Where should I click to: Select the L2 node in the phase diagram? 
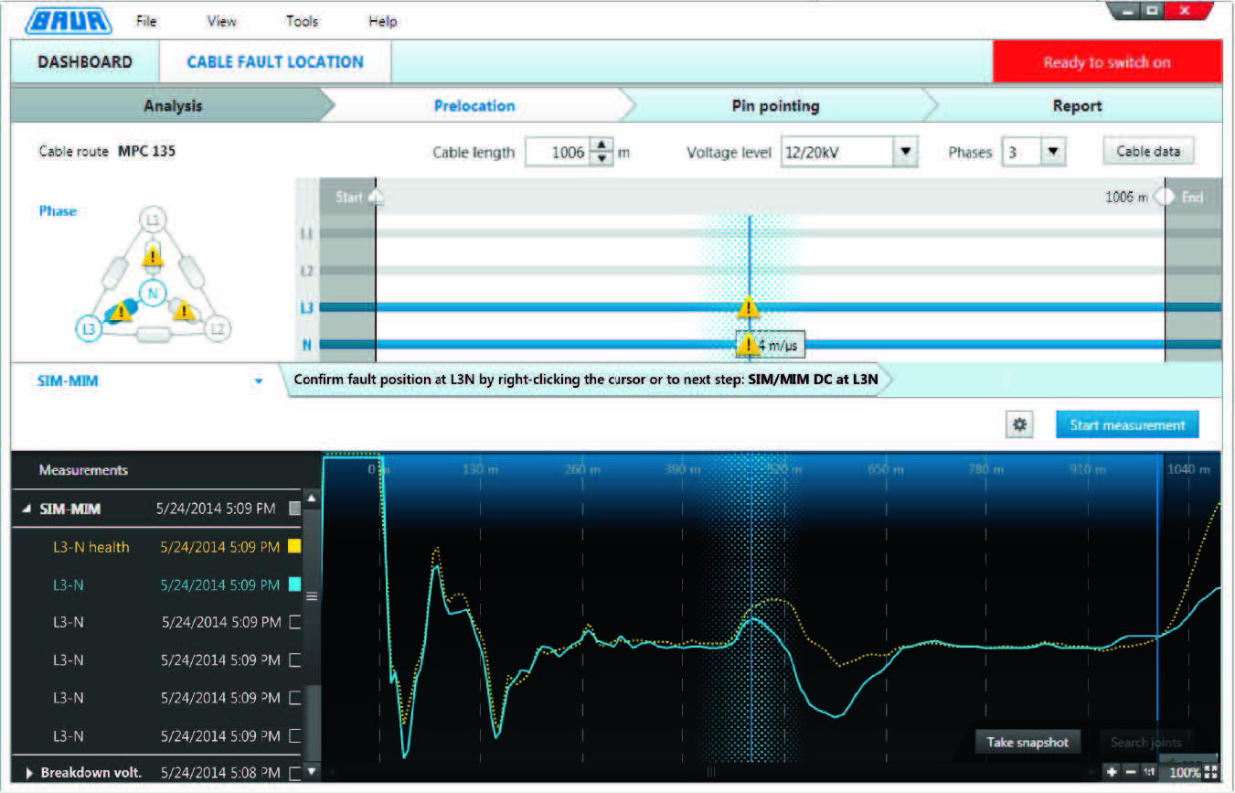[x=218, y=329]
